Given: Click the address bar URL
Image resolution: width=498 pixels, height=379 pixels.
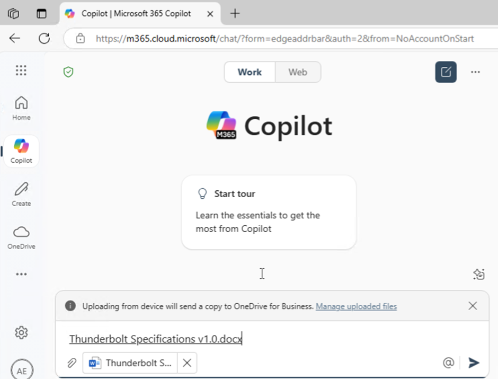Looking at the screenshot, I should [284, 39].
